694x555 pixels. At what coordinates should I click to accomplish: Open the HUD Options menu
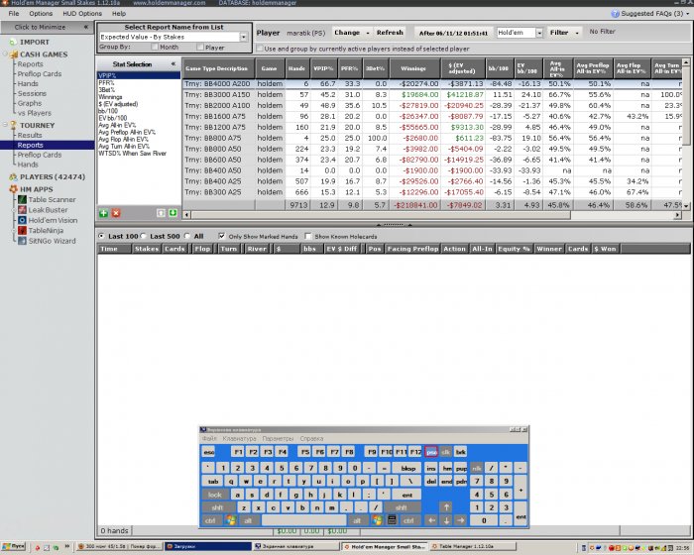82,13
